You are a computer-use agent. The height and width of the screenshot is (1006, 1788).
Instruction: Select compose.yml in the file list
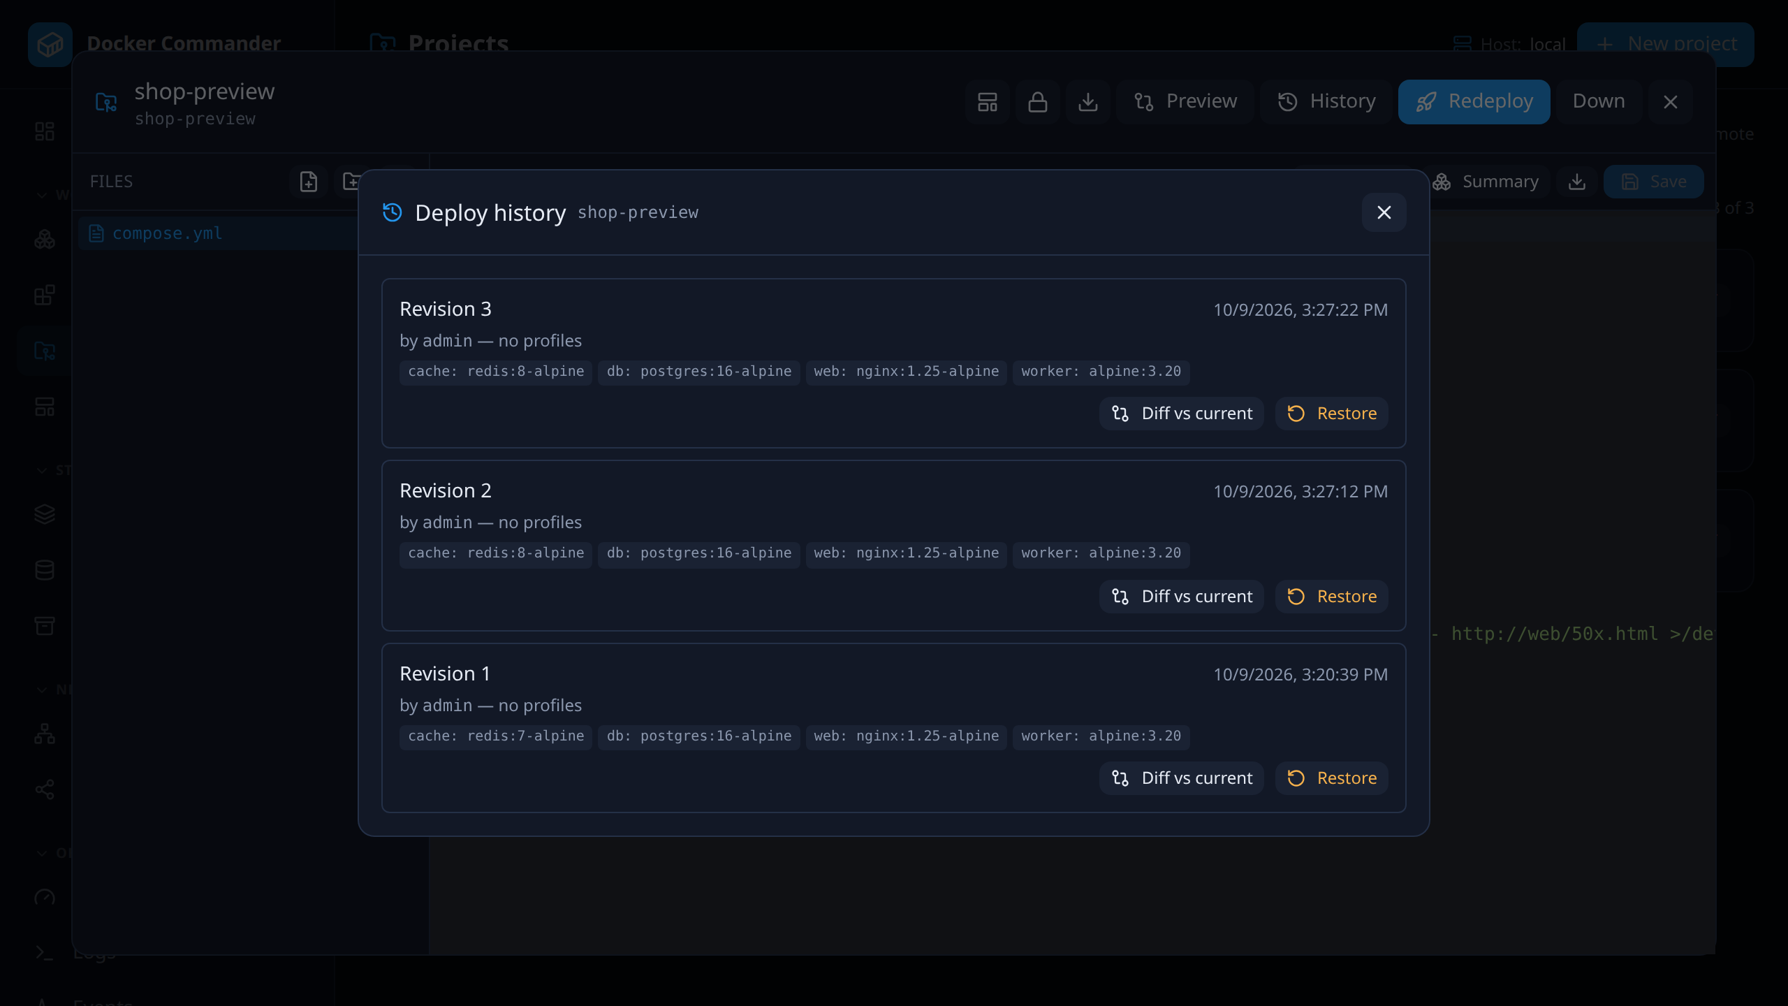(219, 233)
